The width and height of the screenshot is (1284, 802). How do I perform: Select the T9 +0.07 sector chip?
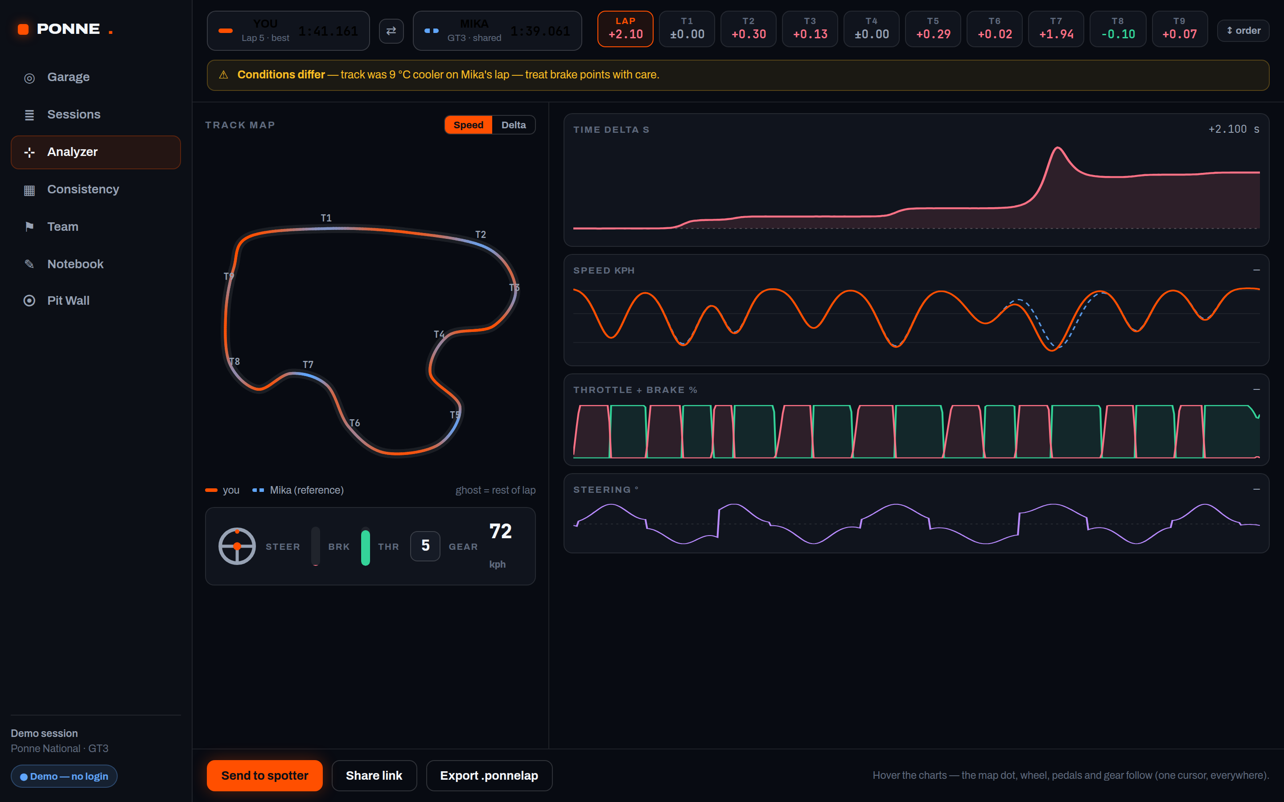pos(1180,29)
